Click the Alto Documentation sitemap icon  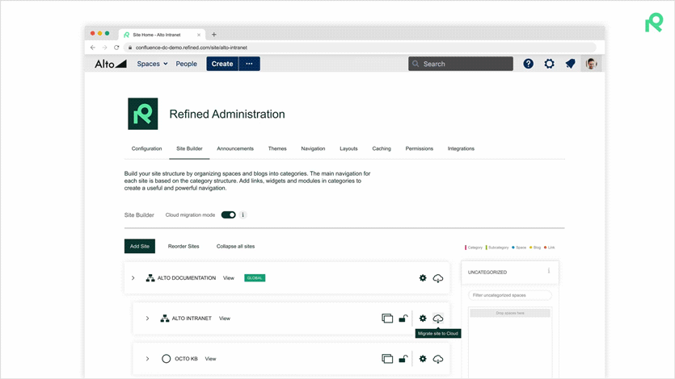point(150,278)
